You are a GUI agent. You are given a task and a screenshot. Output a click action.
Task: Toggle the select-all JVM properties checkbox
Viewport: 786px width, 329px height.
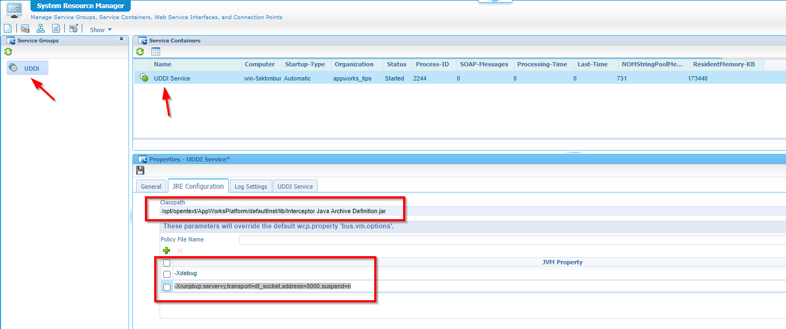click(x=167, y=263)
